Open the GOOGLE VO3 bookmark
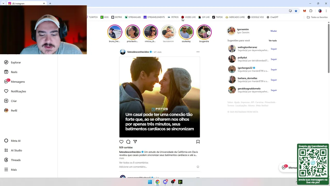Screen dimensions: 330x186 coord(255,17)
